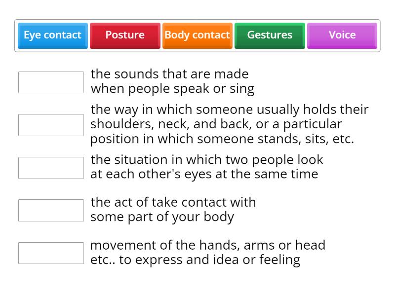Screen dimensions: 395x296
Task: Select the Posture tile
Action: [x=125, y=35]
